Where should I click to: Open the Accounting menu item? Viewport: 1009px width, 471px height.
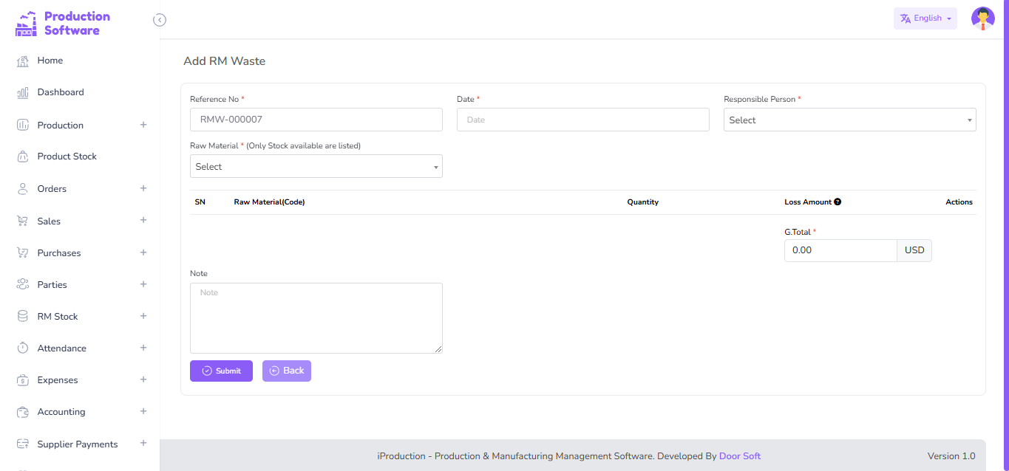(x=61, y=412)
